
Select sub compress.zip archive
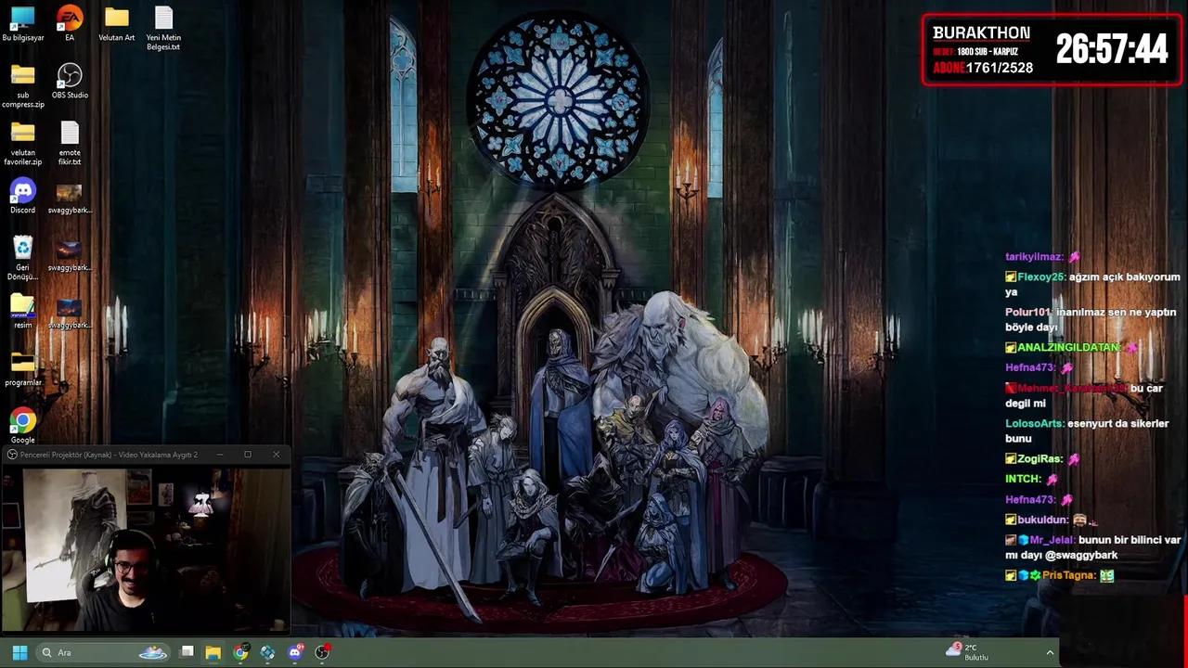[x=23, y=86]
